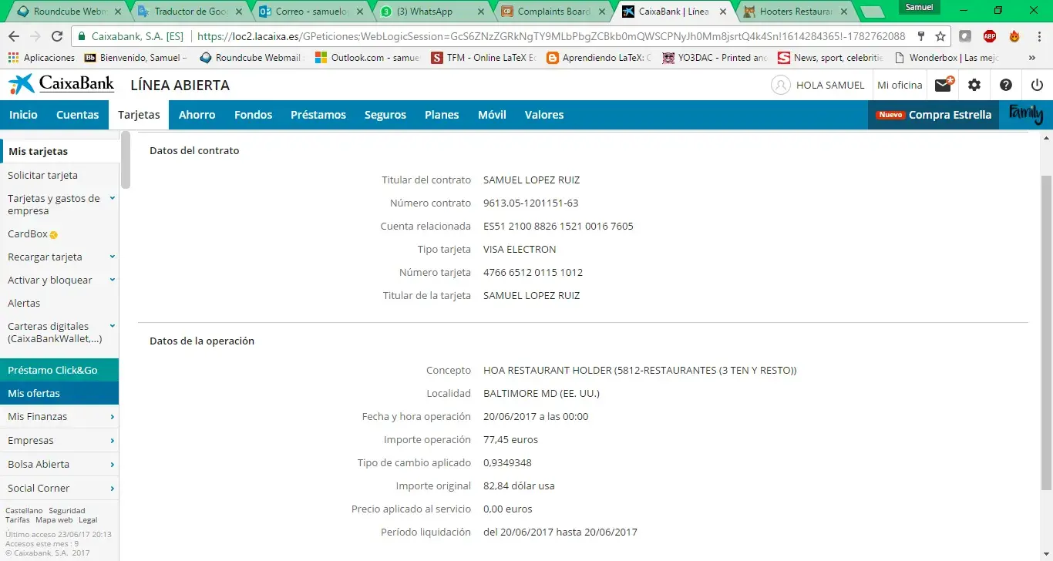Expand the Activar y bloquear submenu

pos(113,280)
